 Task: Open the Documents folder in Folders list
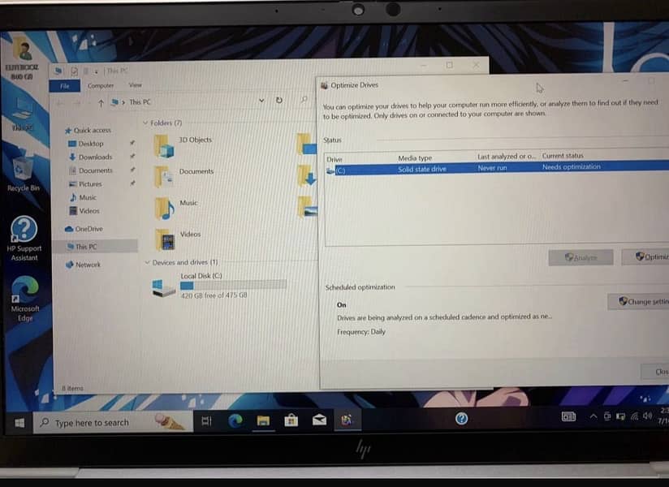[183, 176]
